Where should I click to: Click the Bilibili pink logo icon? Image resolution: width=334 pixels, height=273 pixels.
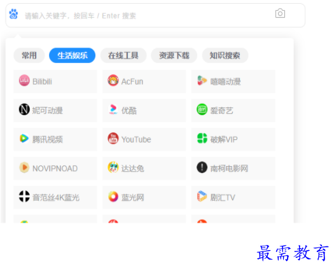24,80
